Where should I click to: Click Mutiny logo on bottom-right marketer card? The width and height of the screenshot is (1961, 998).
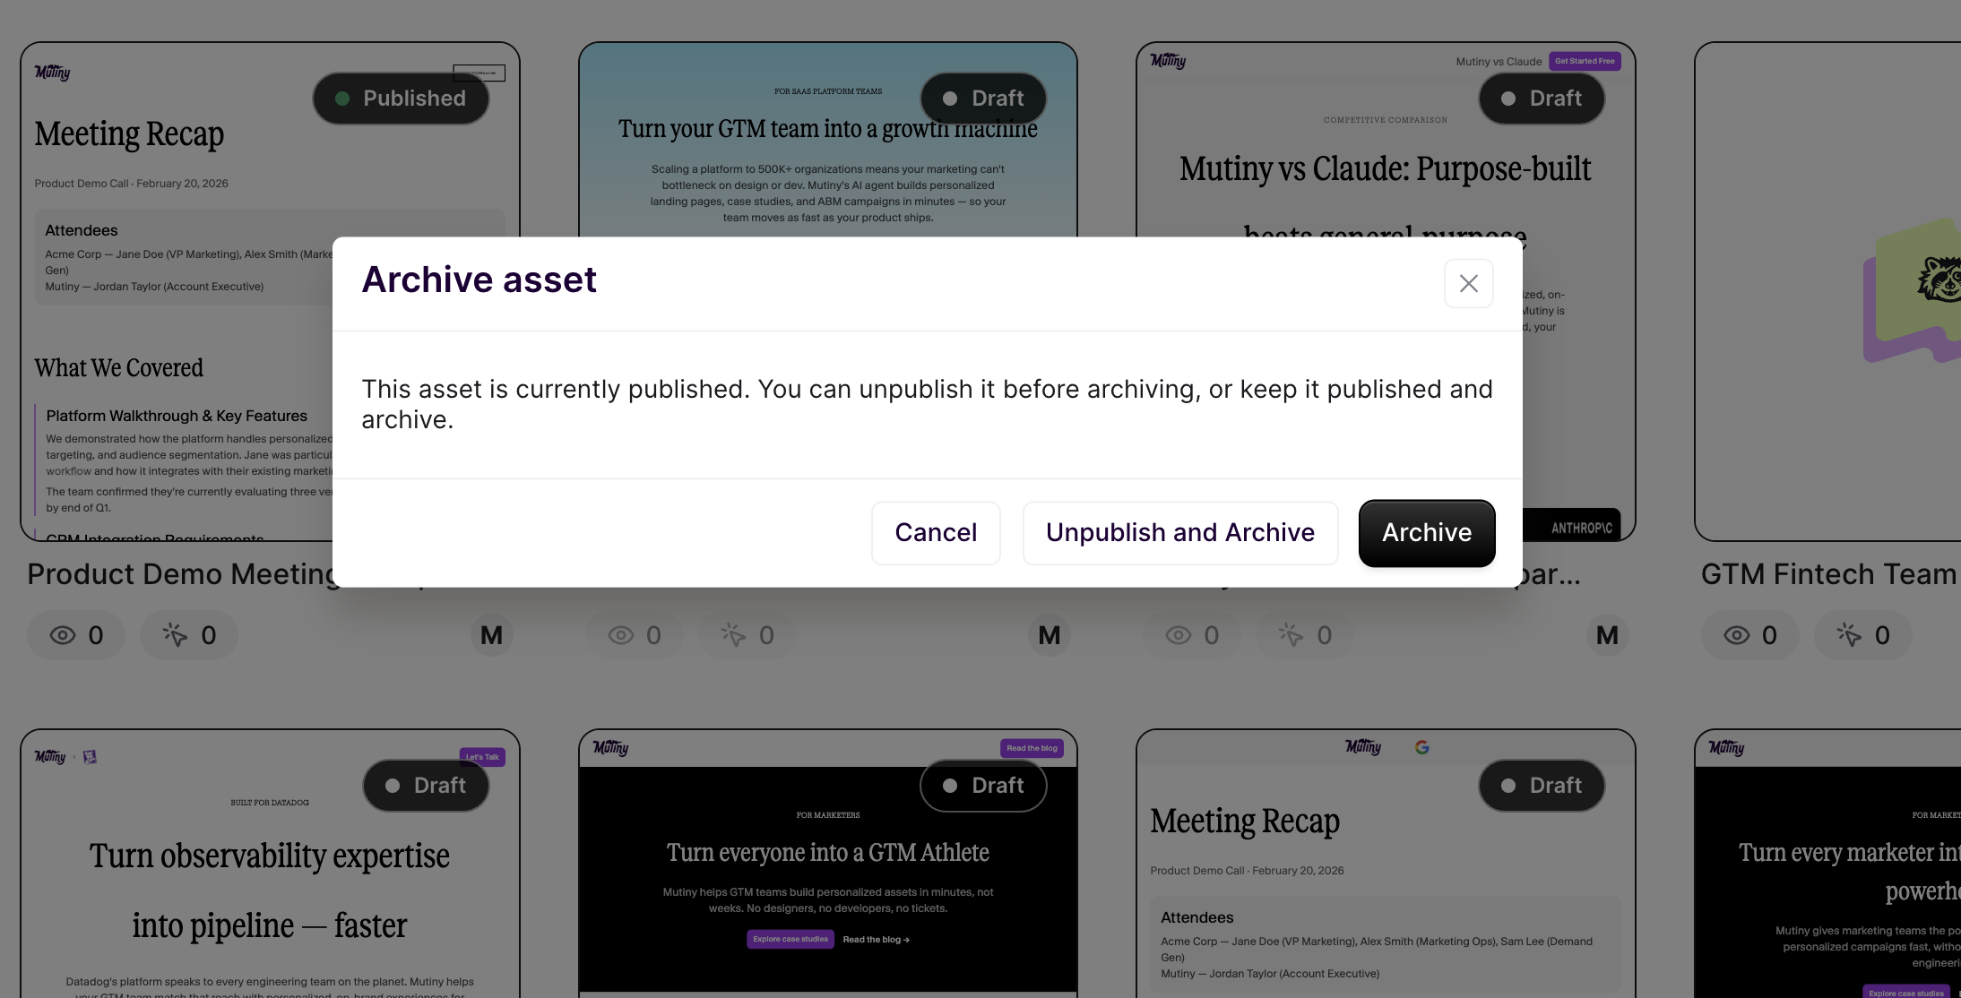[x=1726, y=747]
